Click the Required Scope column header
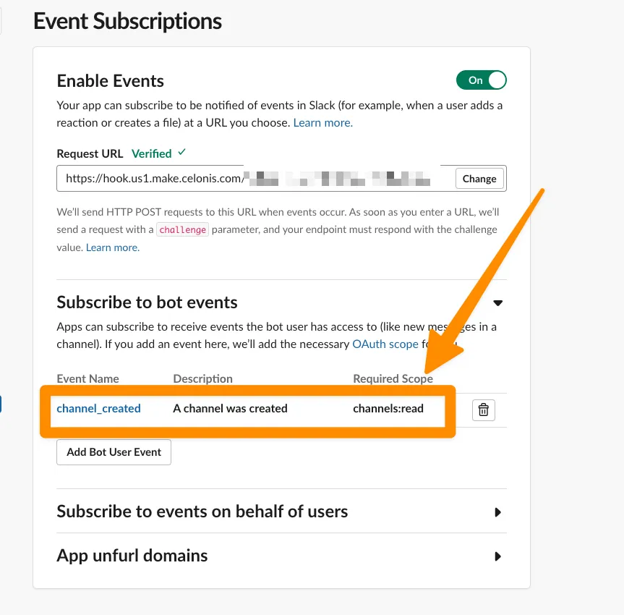 [393, 378]
